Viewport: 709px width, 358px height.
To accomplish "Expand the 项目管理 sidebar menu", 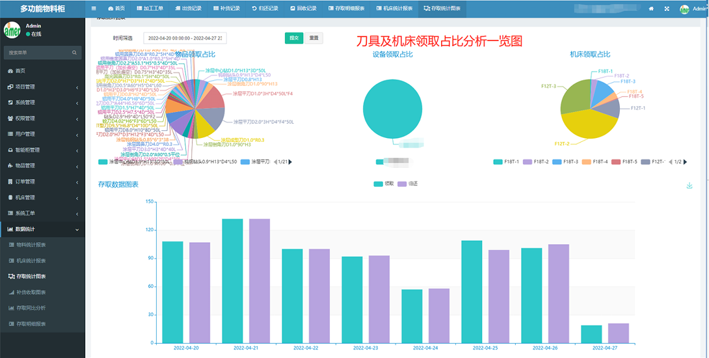I will pos(42,87).
